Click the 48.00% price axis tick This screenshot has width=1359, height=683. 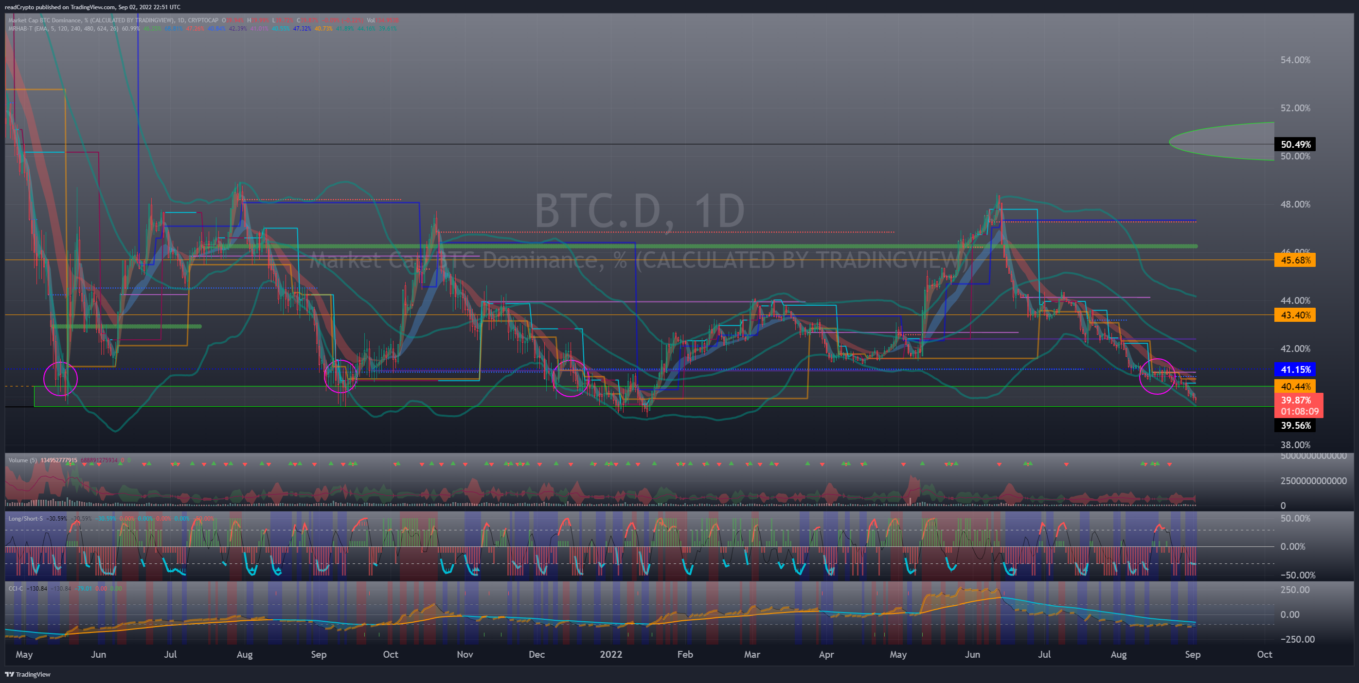[1295, 205]
